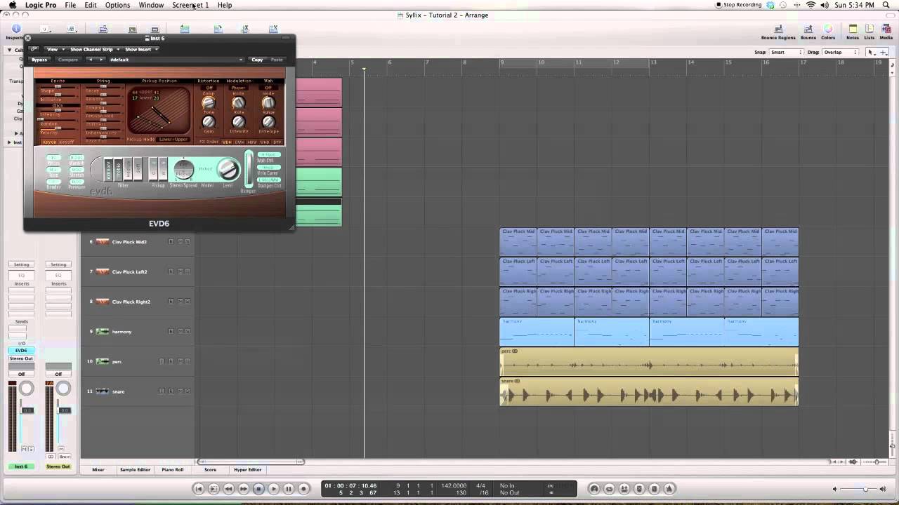The height and width of the screenshot is (505, 899).
Task: Toggle Mute on Inst 6 channel strip
Action: [25, 449]
